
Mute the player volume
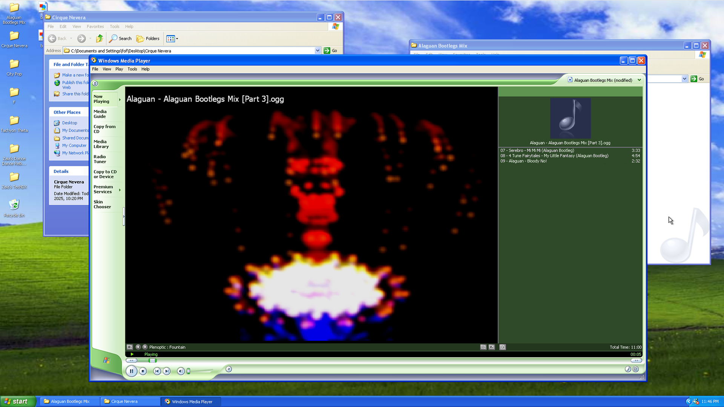pyautogui.click(x=181, y=371)
